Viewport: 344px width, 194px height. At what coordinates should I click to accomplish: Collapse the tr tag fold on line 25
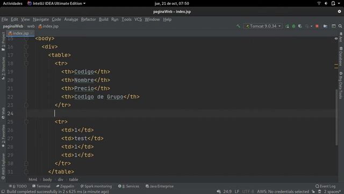coord(26,122)
